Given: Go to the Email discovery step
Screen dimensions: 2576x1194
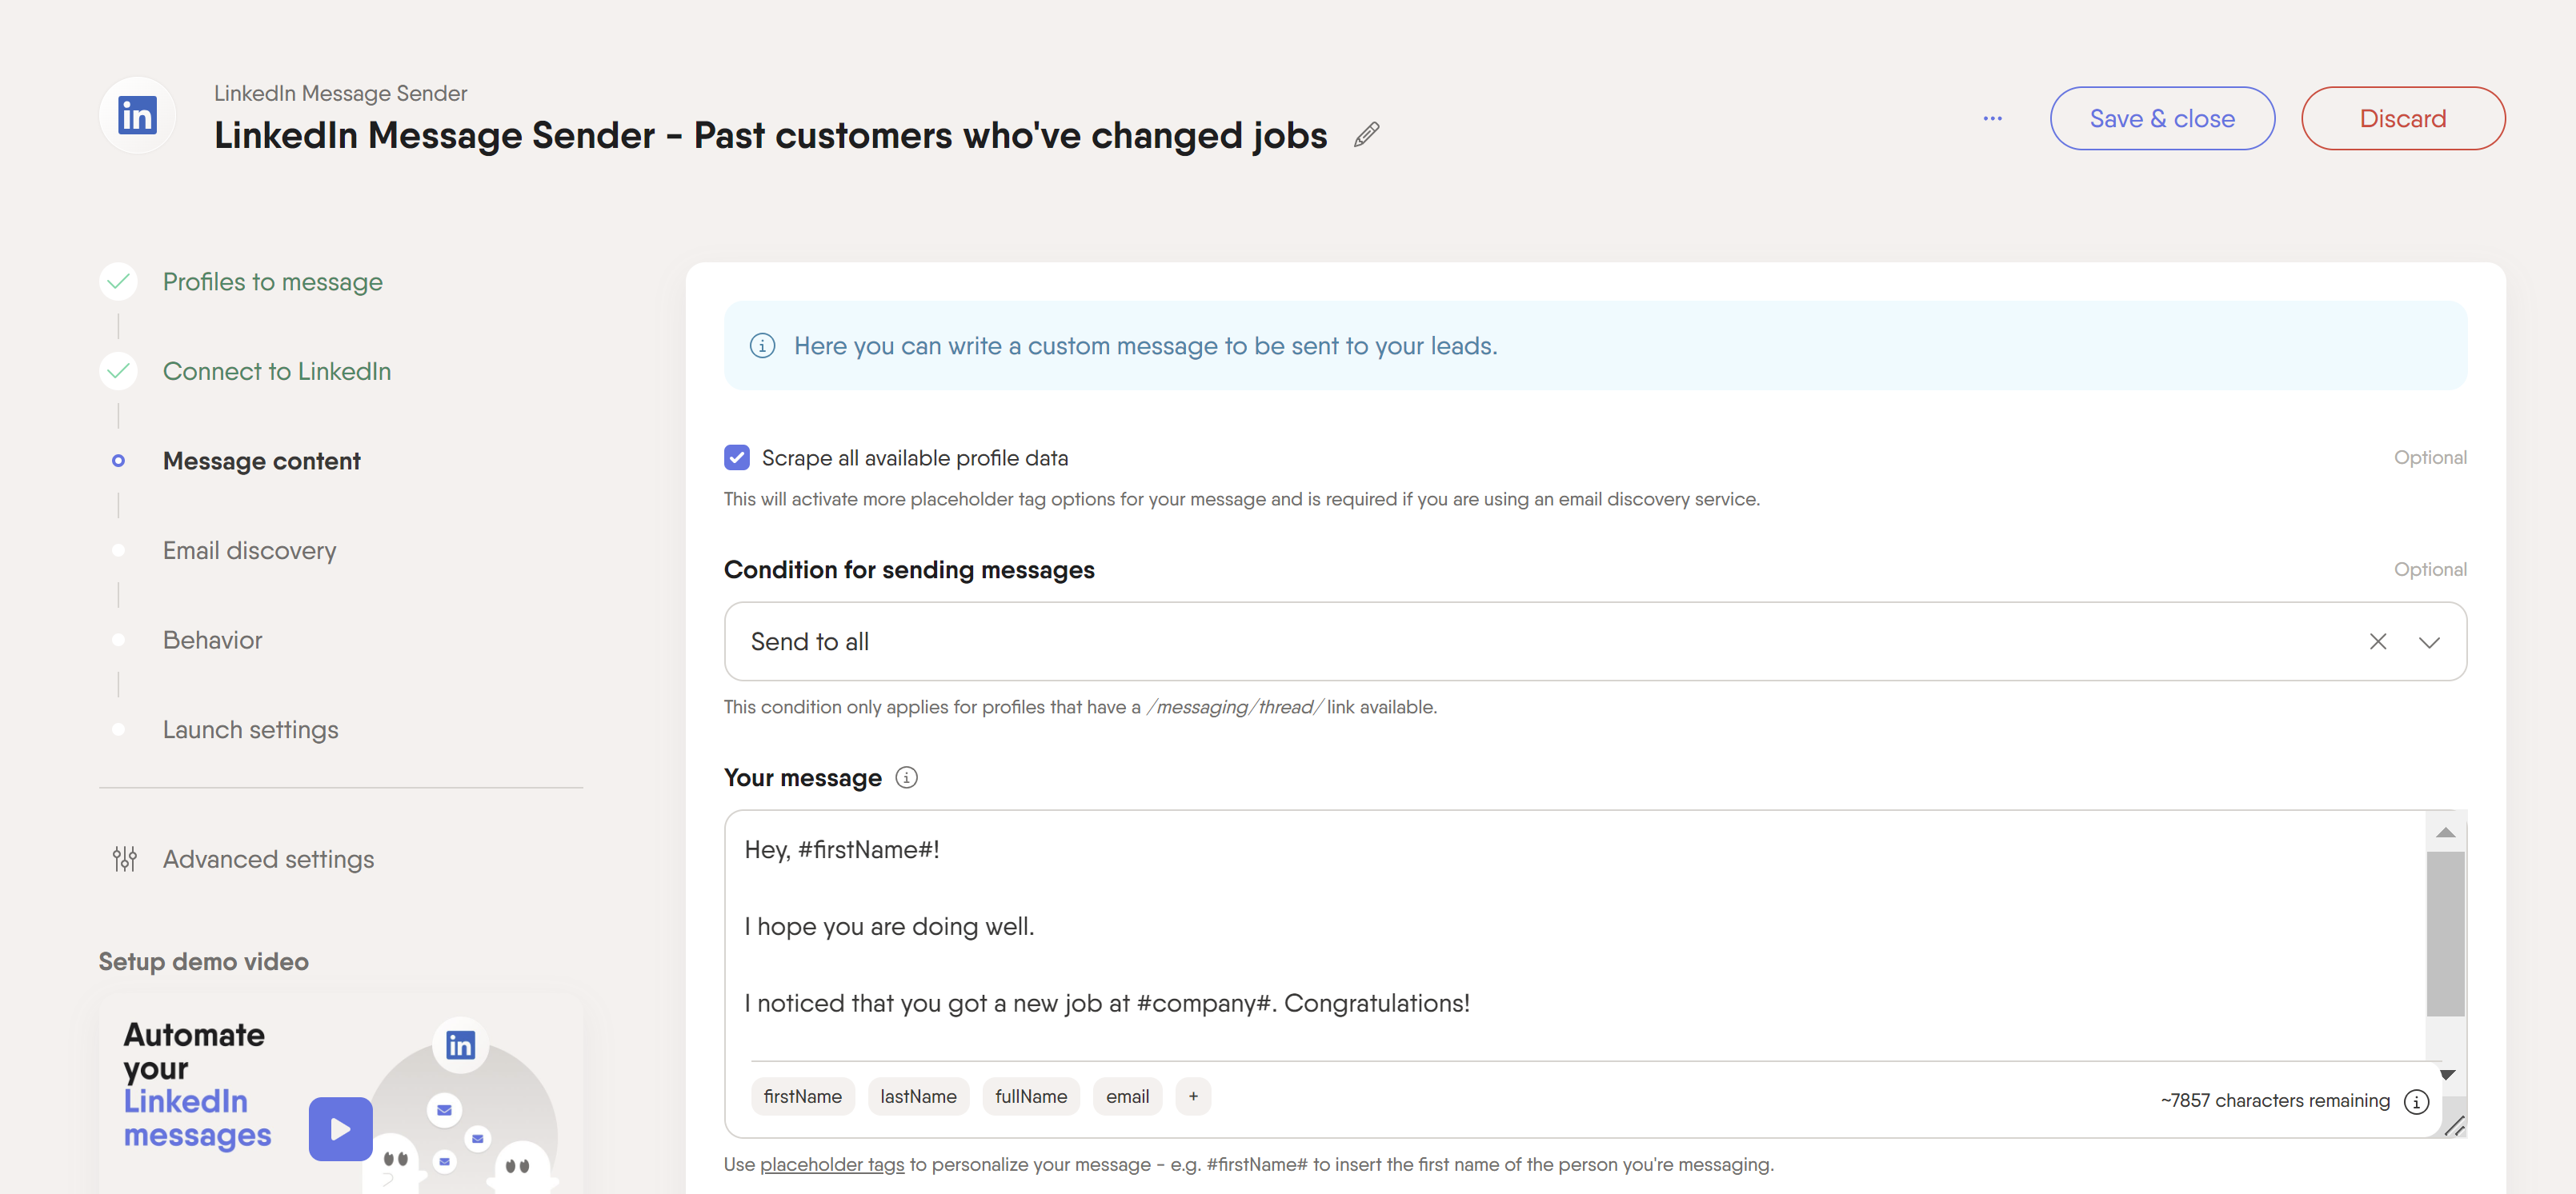Looking at the screenshot, I should pos(249,550).
